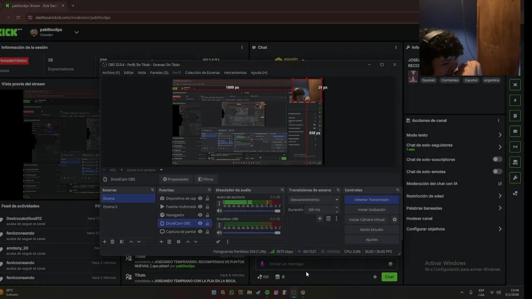The height and width of the screenshot is (299, 532).
Task: Send message with green Chat button
Action: [389, 277]
